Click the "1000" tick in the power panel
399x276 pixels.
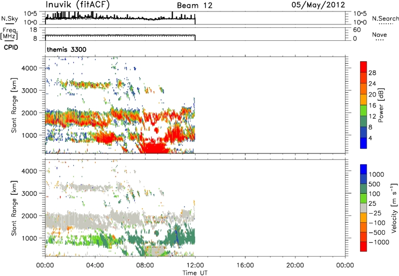point(29,135)
